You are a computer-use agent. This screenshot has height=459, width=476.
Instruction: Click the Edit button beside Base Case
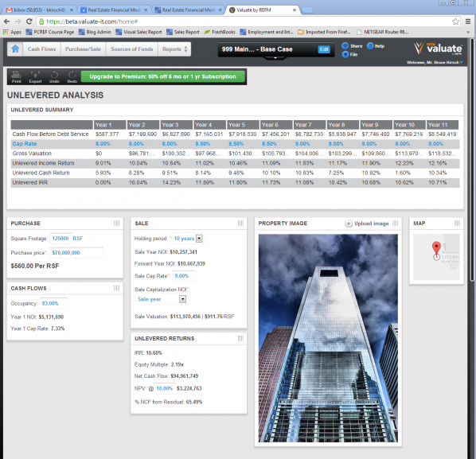324,49
